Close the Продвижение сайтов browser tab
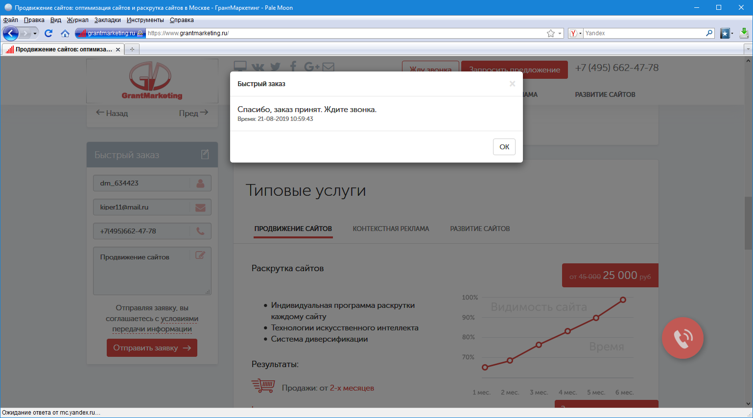Viewport: 753px width, 418px height. [118, 49]
